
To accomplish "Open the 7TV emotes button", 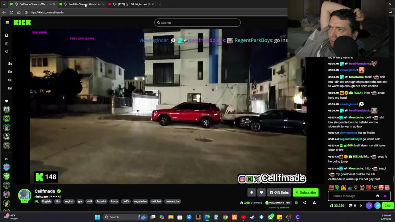I will pos(369,206).
